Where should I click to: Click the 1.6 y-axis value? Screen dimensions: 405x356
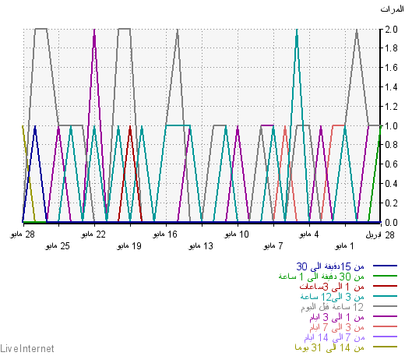[391, 68]
